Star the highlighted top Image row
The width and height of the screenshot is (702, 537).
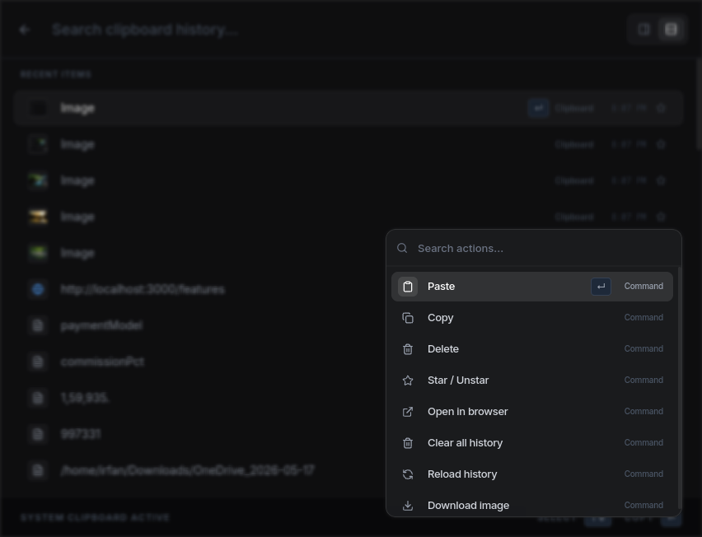(x=661, y=108)
